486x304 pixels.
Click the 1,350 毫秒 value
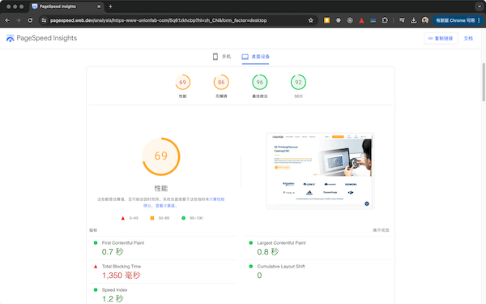[122, 276]
